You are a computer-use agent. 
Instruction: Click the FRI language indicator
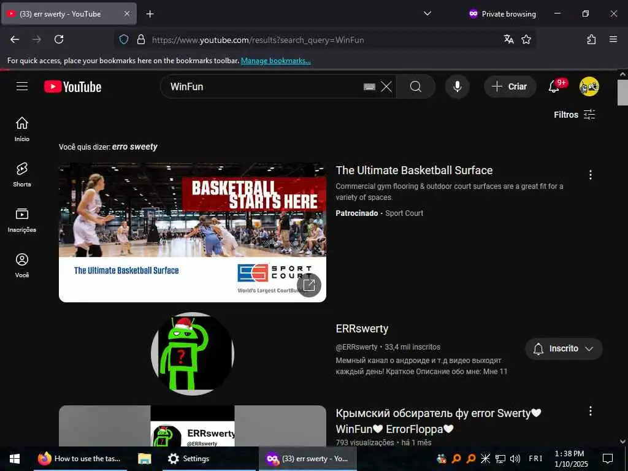click(536, 459)
